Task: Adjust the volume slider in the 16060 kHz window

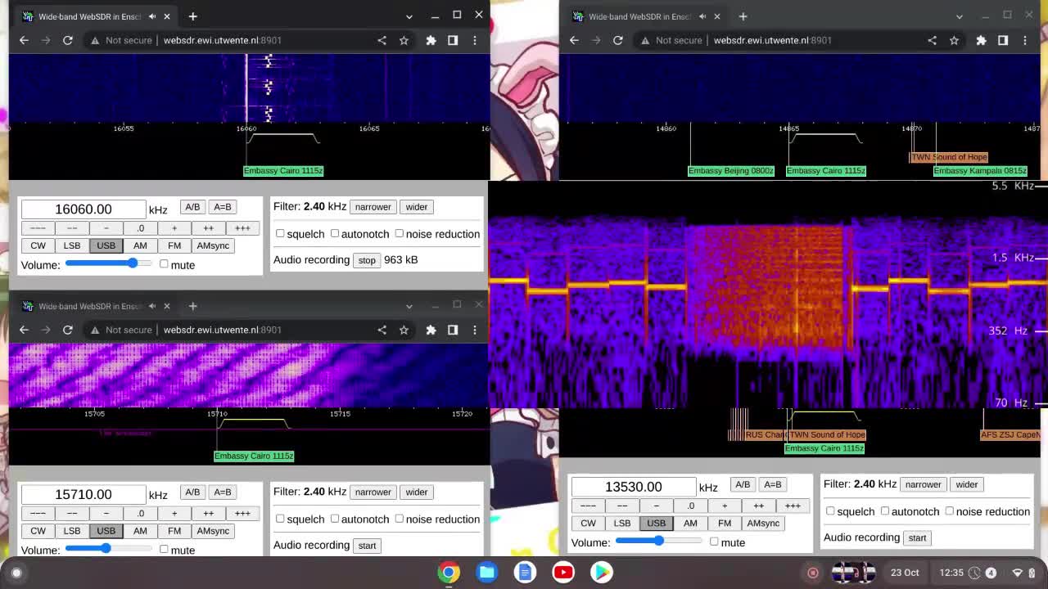Action: [109, 263]
